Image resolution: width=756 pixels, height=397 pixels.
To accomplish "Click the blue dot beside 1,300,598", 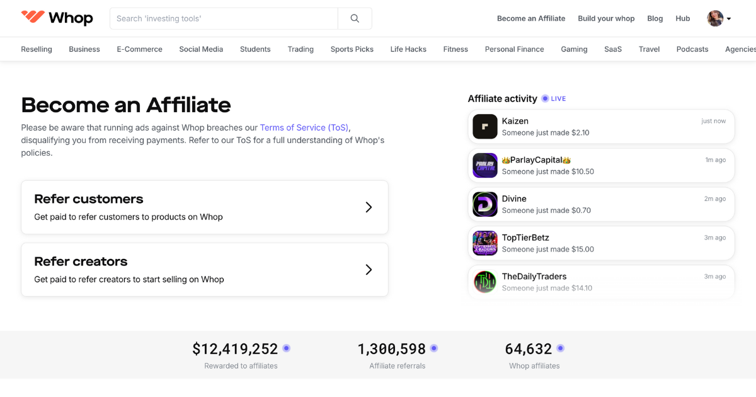I will pos(435,348).
